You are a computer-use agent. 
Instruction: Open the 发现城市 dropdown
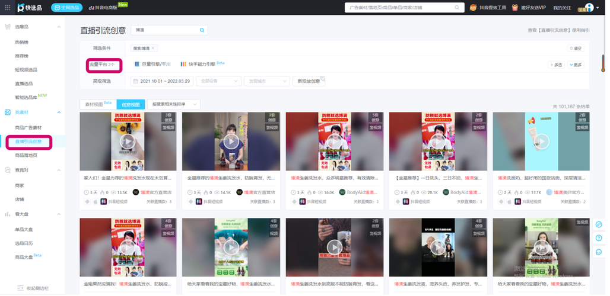(267, 81)
